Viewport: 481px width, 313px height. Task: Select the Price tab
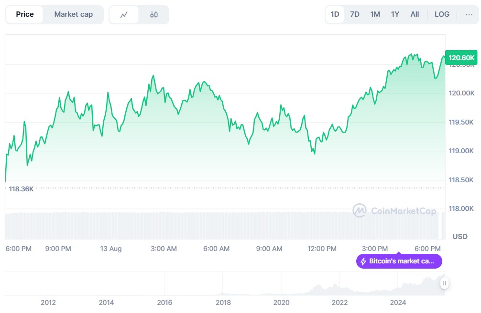(x=25, y=14)
